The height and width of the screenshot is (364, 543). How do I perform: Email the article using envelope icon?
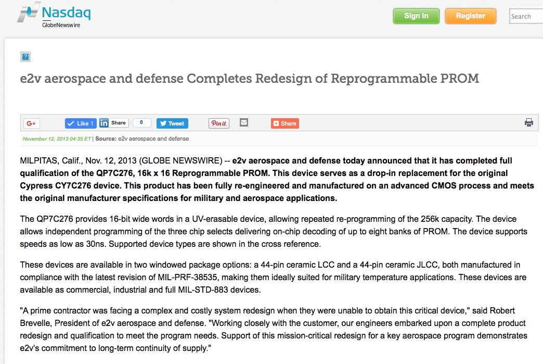244,122
